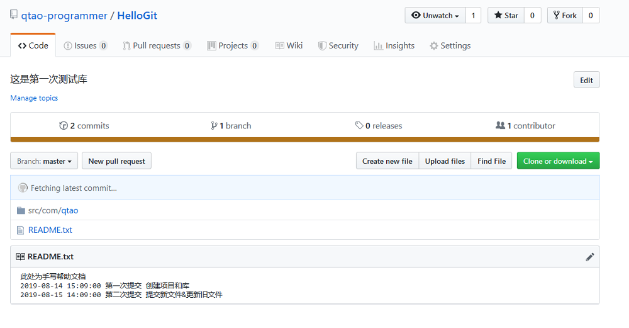The width and height of the screenshot is (629, 328).
Task: Switch to the Code tab
Action: (x=33, y=45)
